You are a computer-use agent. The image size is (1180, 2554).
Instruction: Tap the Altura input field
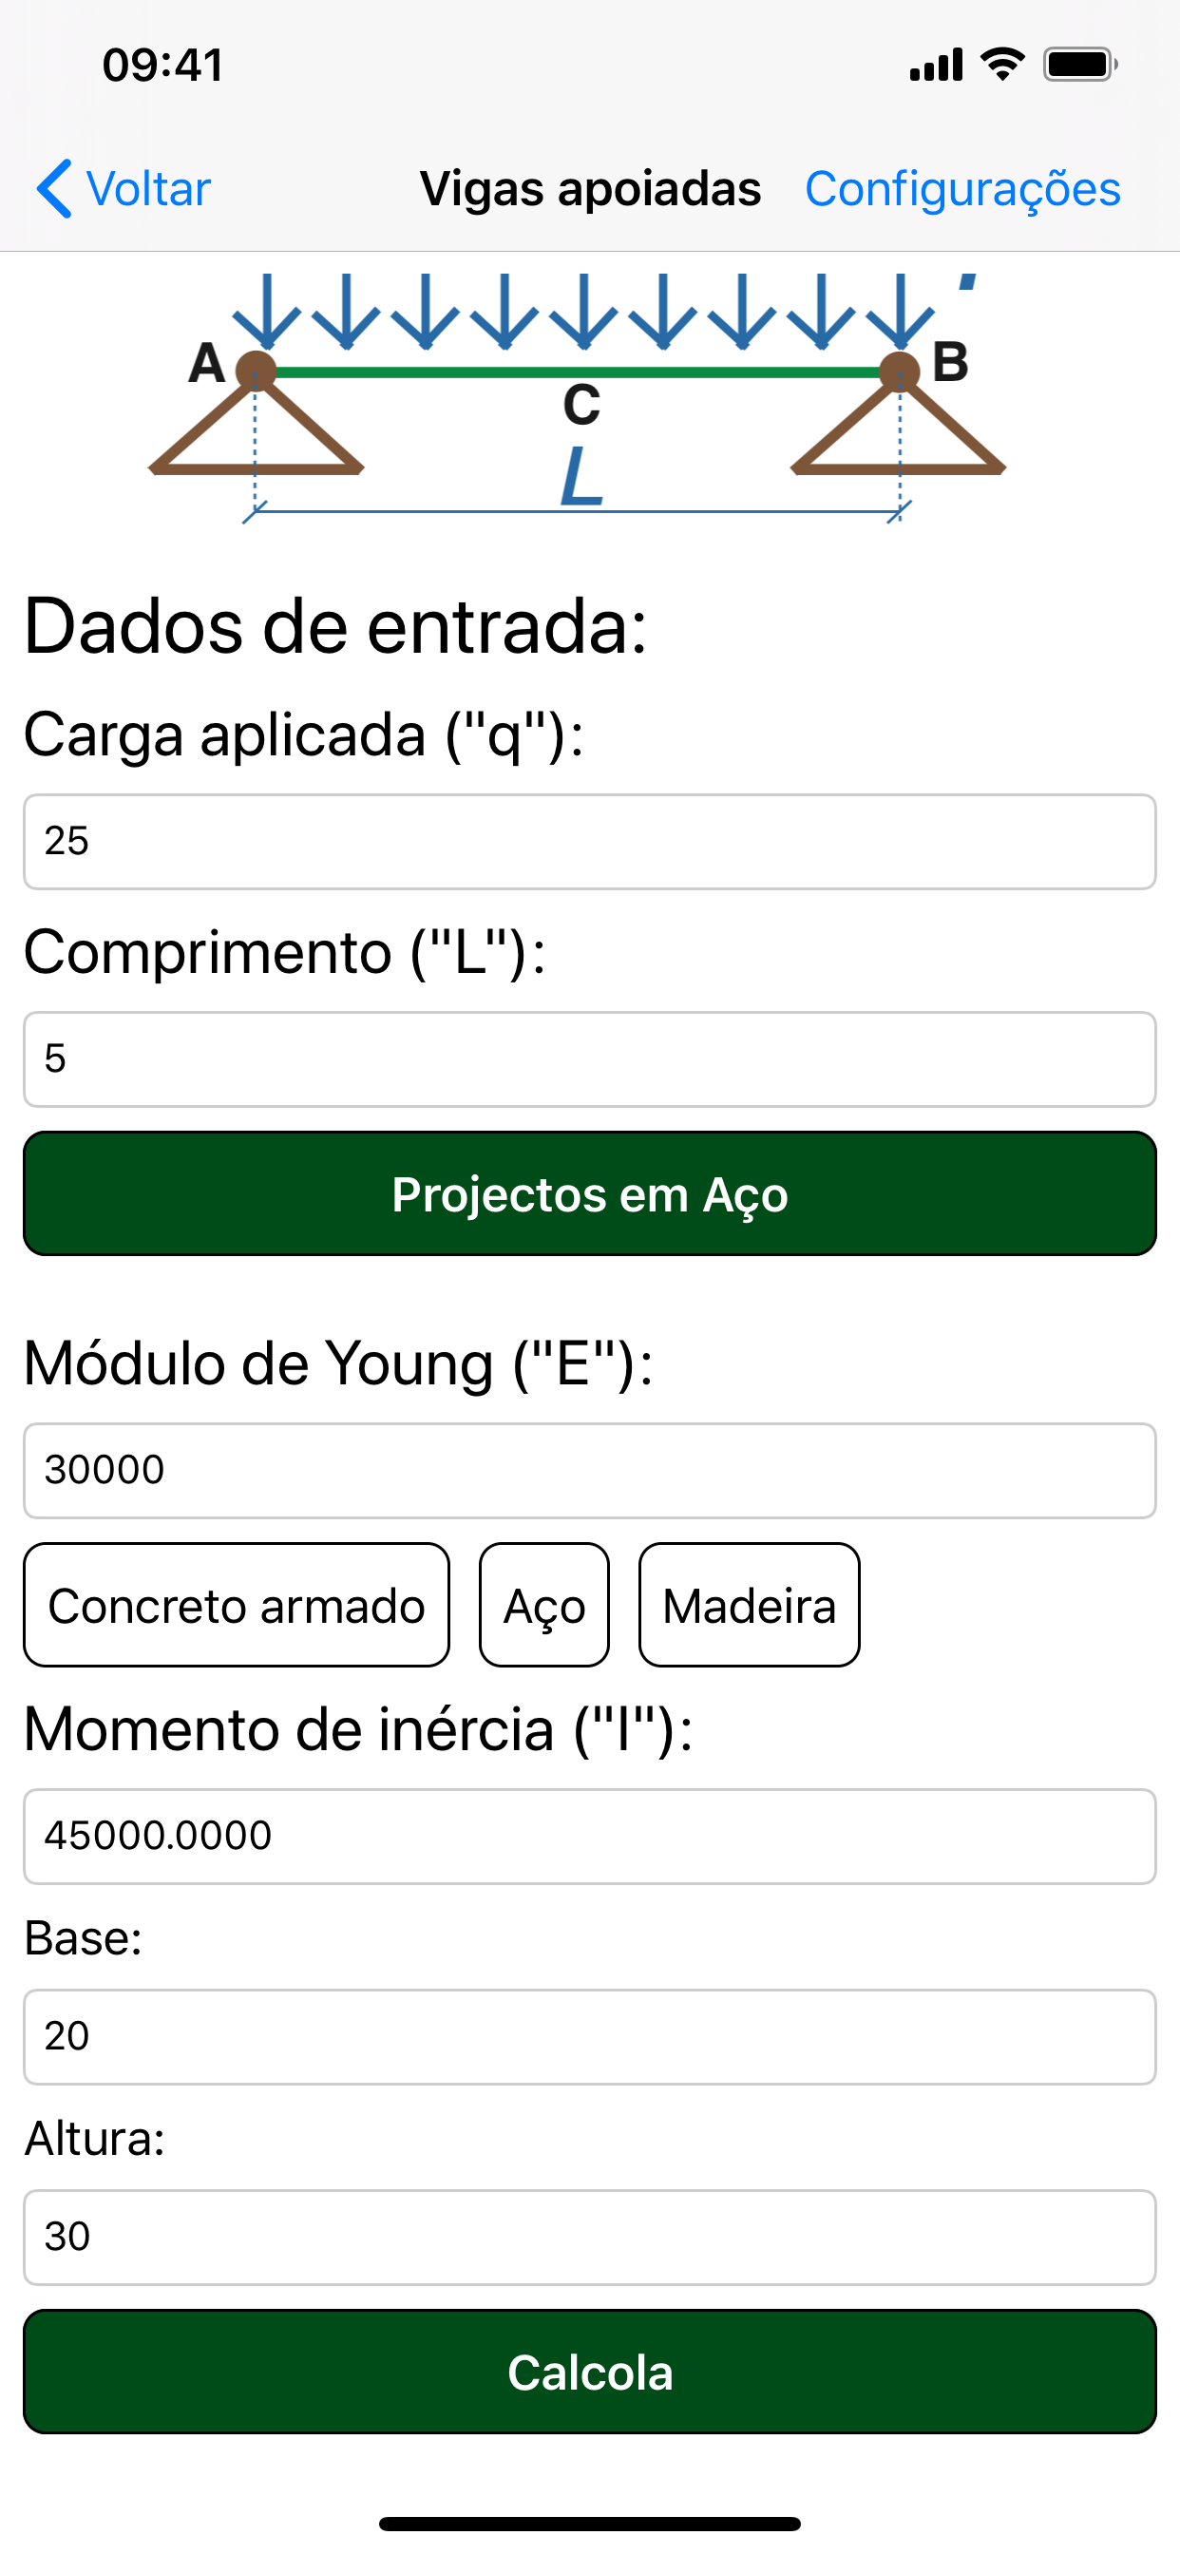589,2237
